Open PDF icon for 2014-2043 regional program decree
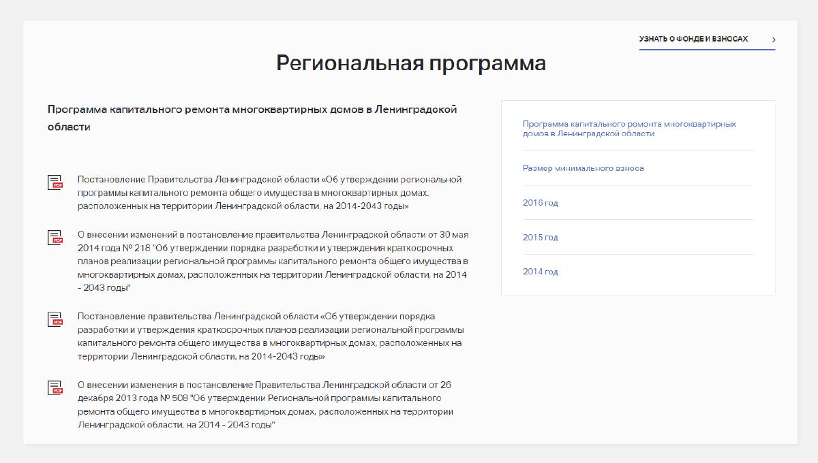The width and height of the screenshot is (818, 463). tap(55, 182)
